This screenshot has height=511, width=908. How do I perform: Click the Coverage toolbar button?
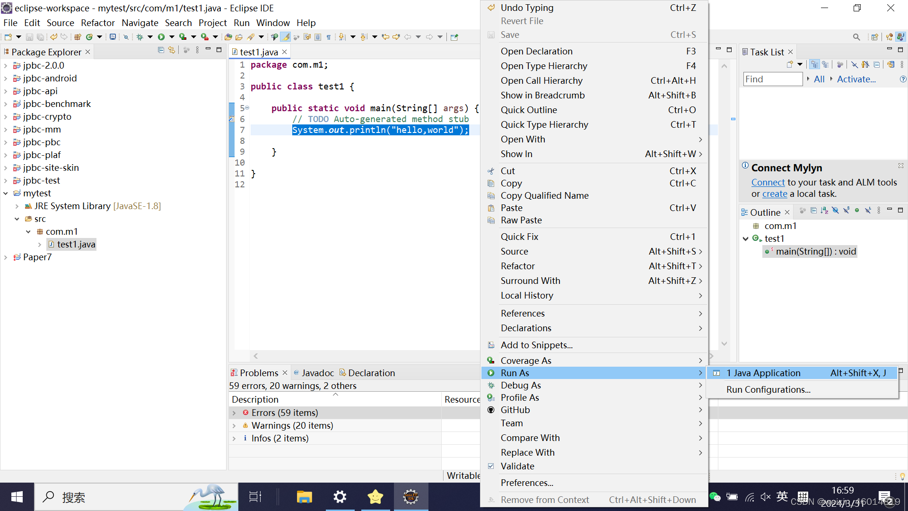pyautogui.click(x=183, y=37)
